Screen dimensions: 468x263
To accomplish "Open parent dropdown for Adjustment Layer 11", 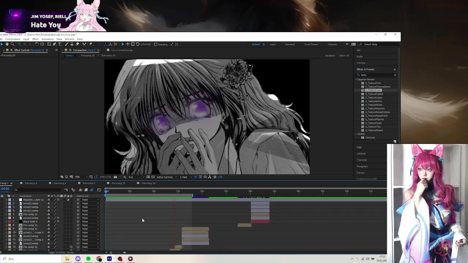I will pos(90,200).
